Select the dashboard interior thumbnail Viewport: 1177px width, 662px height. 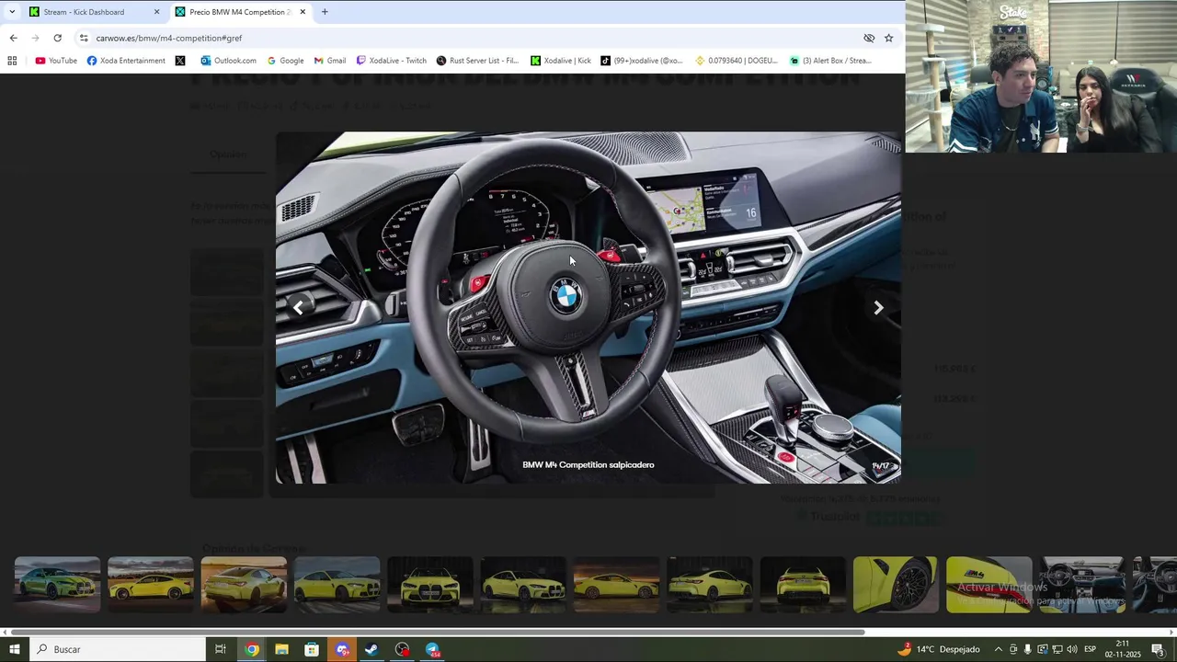coord(1082,584)
